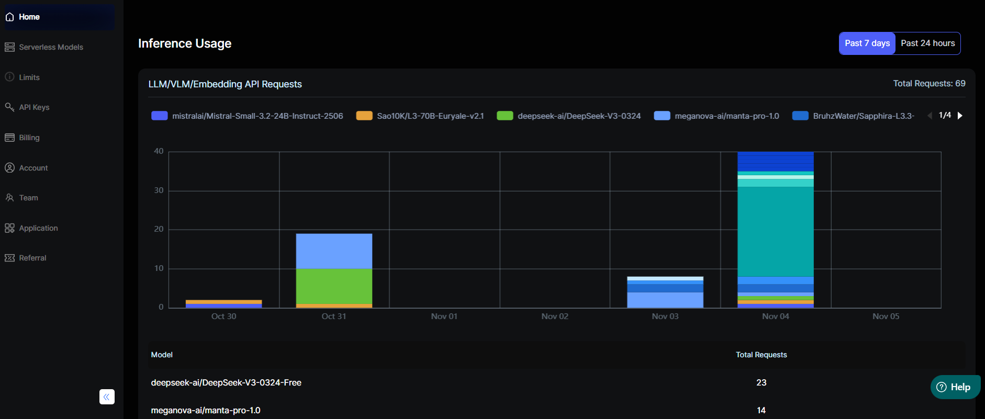The width and height of the screenshot is (985, 419).
Task: Switch to Past 7 days view
Action: pos(867,43)
